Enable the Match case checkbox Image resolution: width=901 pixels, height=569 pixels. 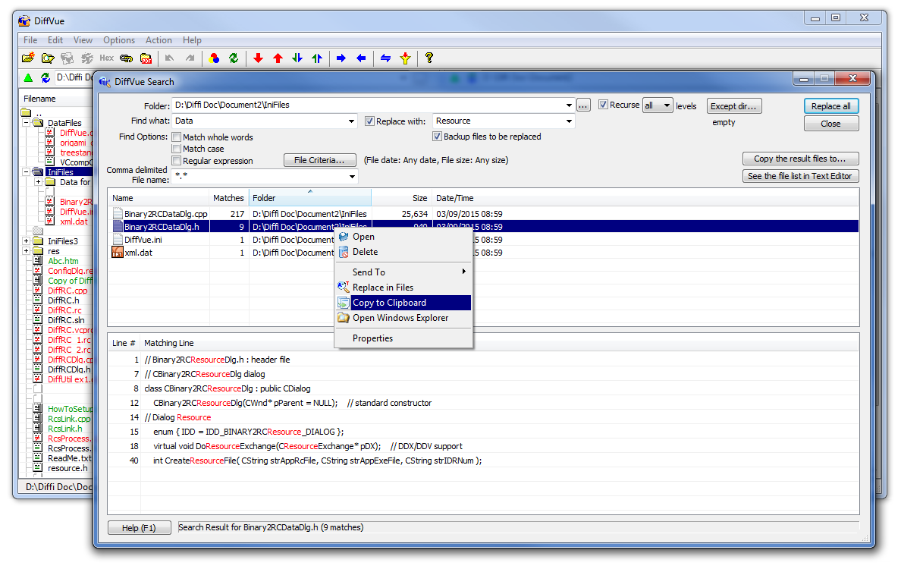(x=177, y=149)
